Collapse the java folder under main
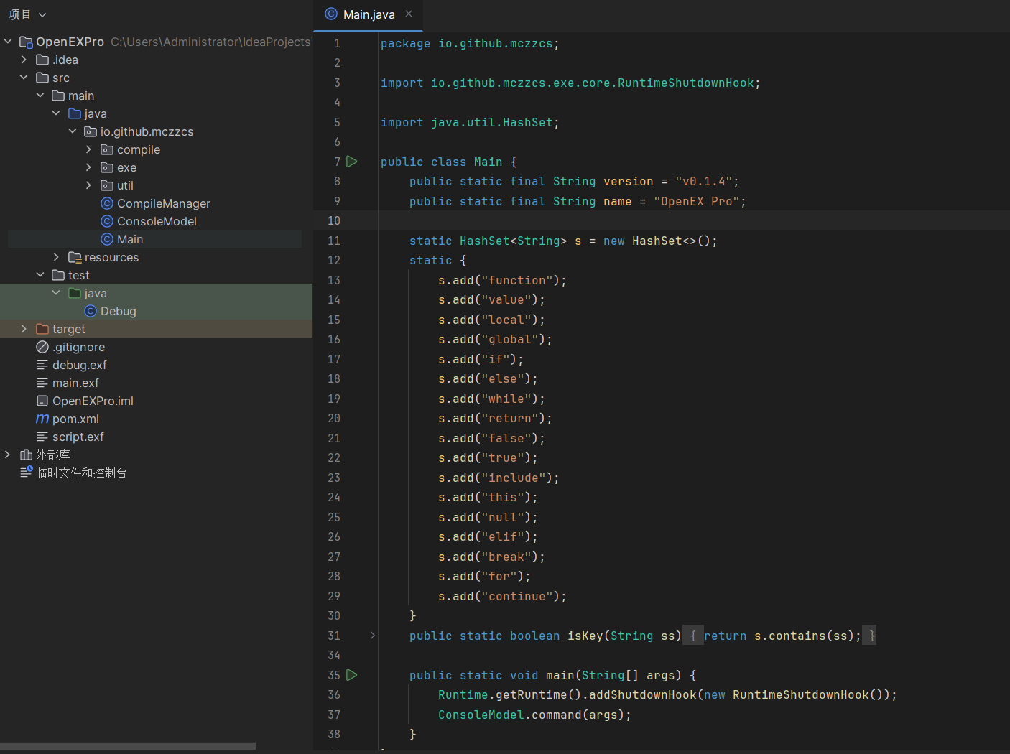 pos(56,113)
